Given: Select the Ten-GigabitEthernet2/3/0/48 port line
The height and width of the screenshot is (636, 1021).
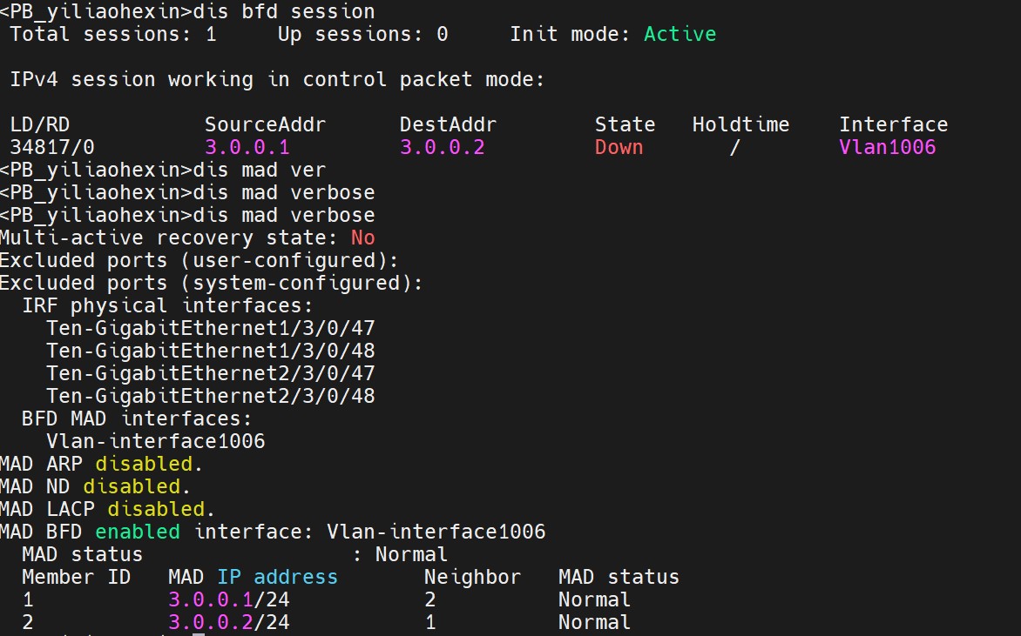Looking at the screenshot, I should (x=210, y=396).
